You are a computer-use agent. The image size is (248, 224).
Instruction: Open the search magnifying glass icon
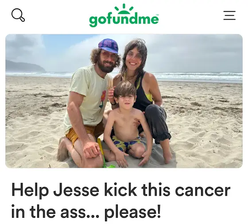click(18, 15)
